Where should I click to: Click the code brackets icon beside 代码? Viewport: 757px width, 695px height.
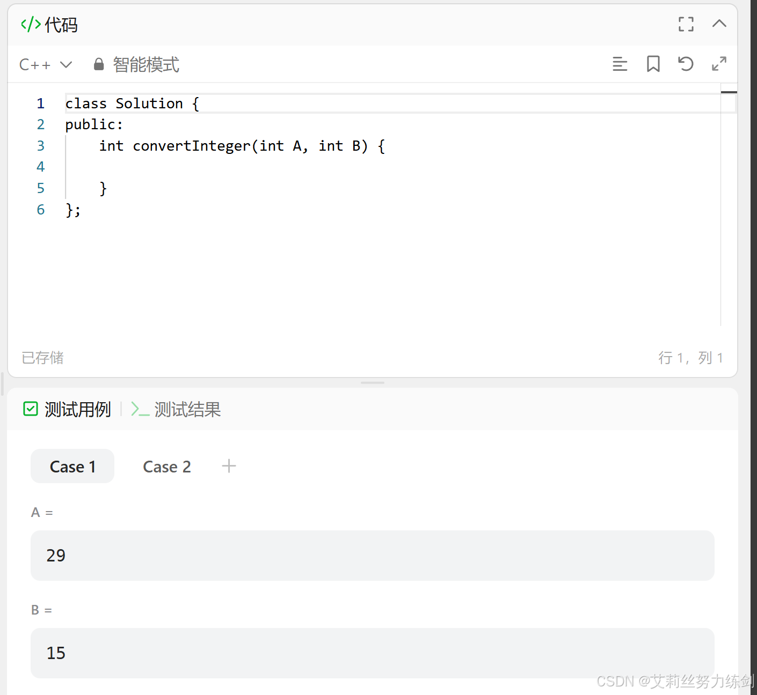pos(31,24)
